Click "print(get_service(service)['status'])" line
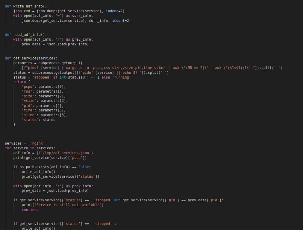This screenshot has width=303, height=230. (x=60, y=177)
